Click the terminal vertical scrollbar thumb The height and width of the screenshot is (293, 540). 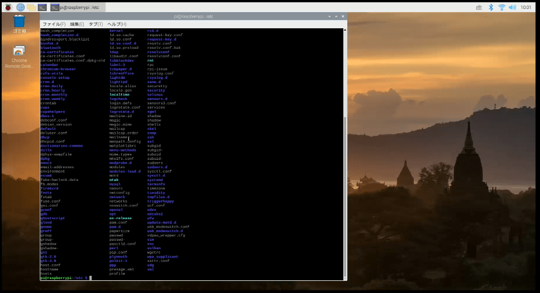pyautogui.click(x=345, y=198)
